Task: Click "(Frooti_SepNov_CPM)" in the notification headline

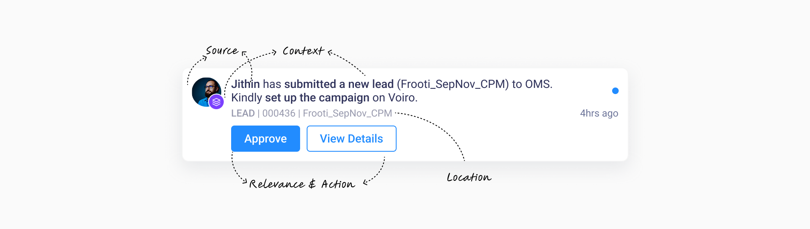Action: 452,84
